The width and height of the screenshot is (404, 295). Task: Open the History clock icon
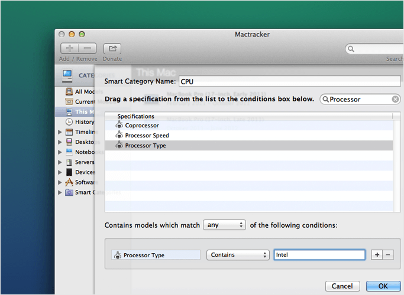pyautogui.click(x=69, y=122)
